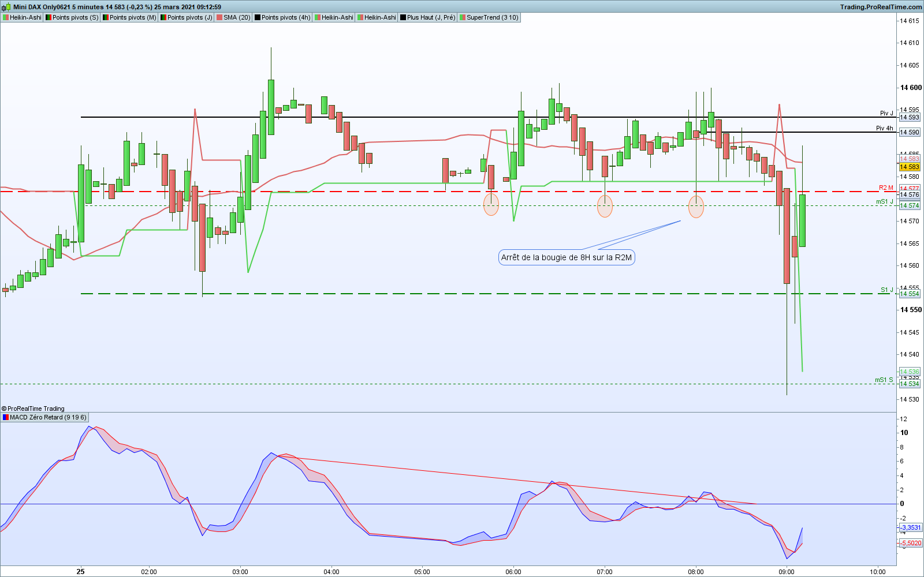
Task: Click the bold 14 600 price axis label
Action: (x=911, y=88)
